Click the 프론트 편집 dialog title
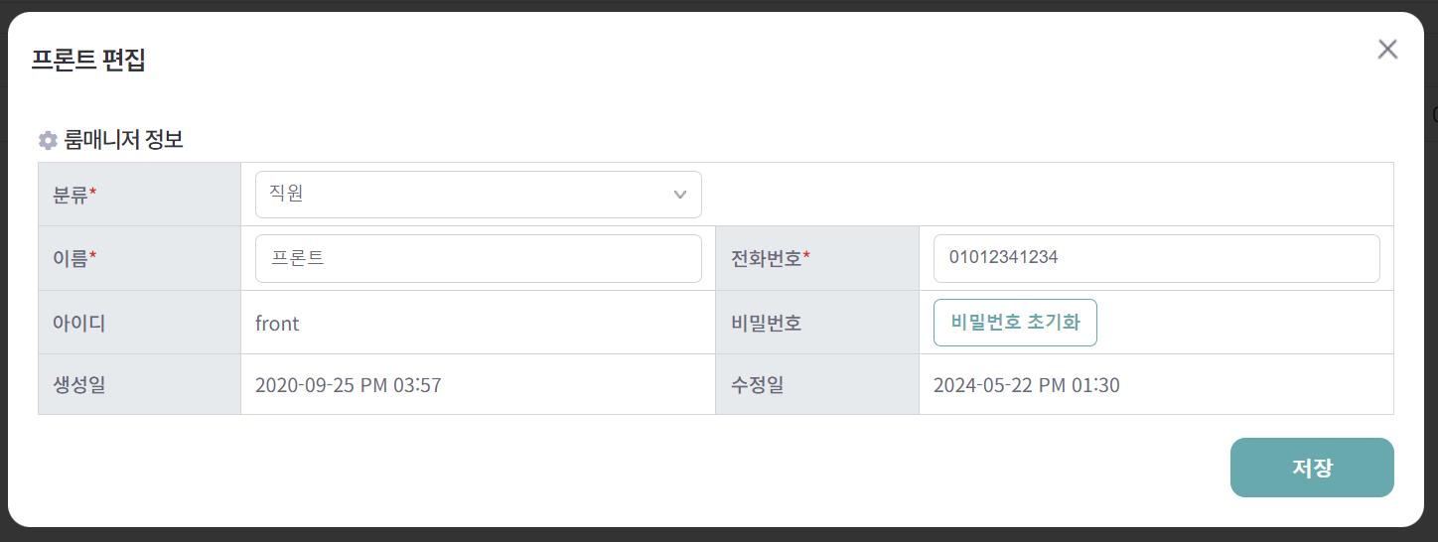This screenshot has width=1438, height=542. (89, 60)
